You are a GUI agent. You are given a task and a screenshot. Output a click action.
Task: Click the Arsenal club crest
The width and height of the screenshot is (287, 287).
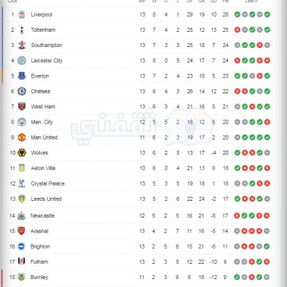pyautogui.click(x=22, y=231)
